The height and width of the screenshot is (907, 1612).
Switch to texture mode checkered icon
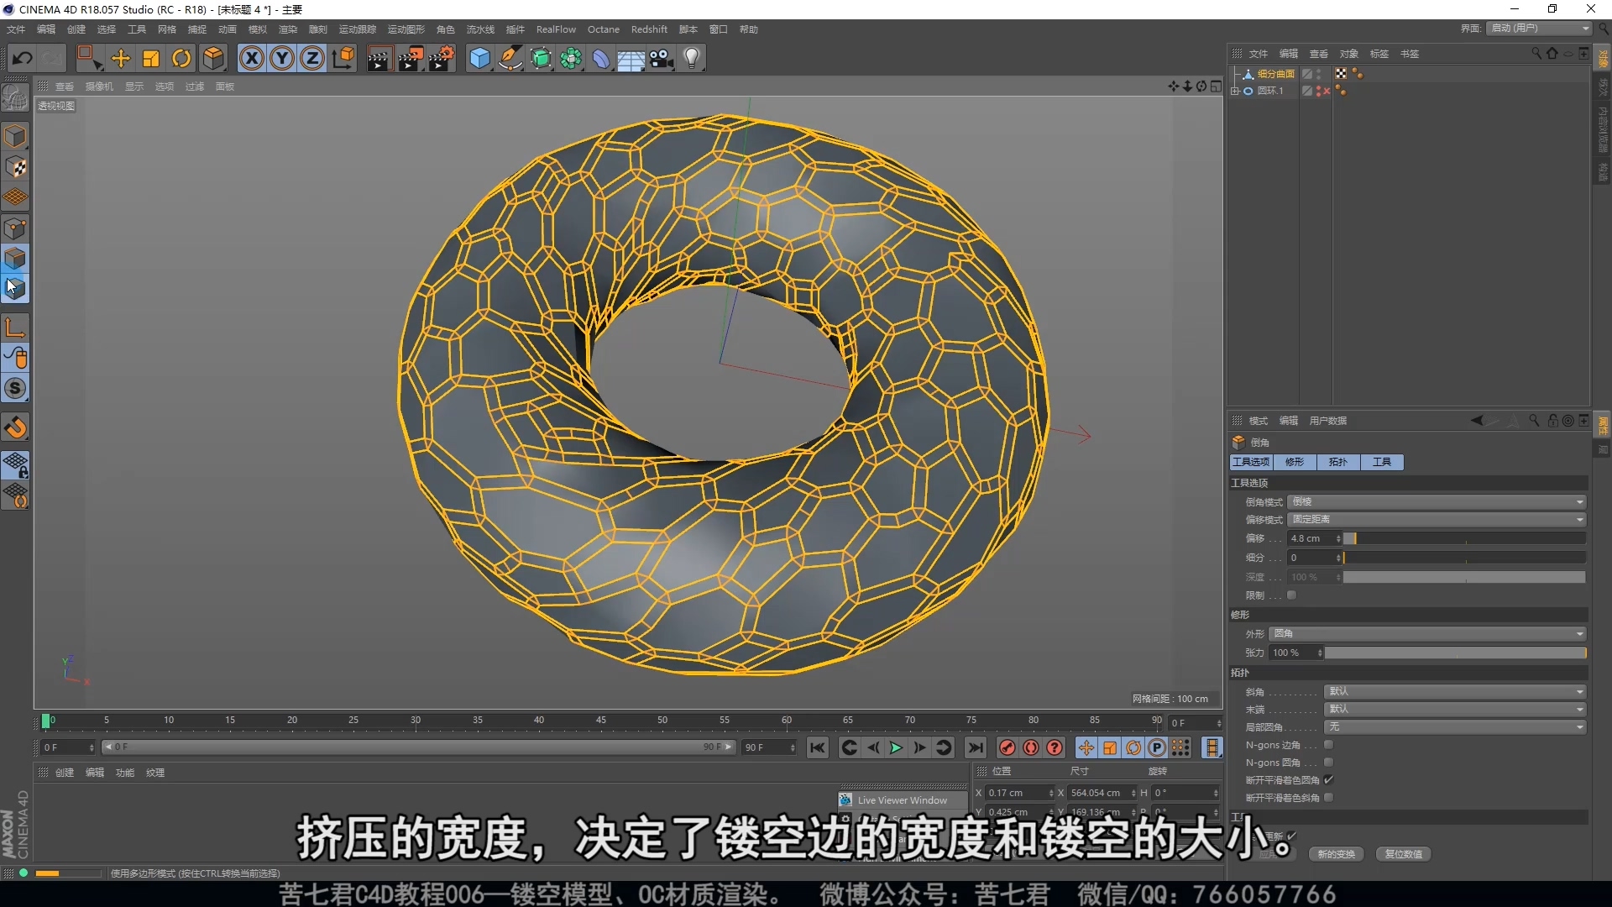[15, 167]
